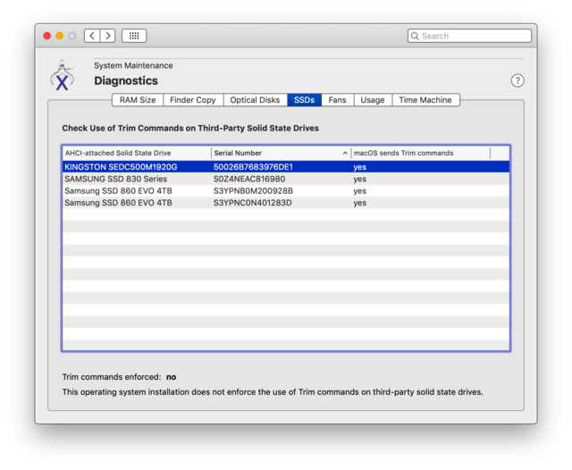Image resolution: width=572 pixels, height=470 pixels.
Task: Minimize the window with the yellow button
Action: (60, 36)
